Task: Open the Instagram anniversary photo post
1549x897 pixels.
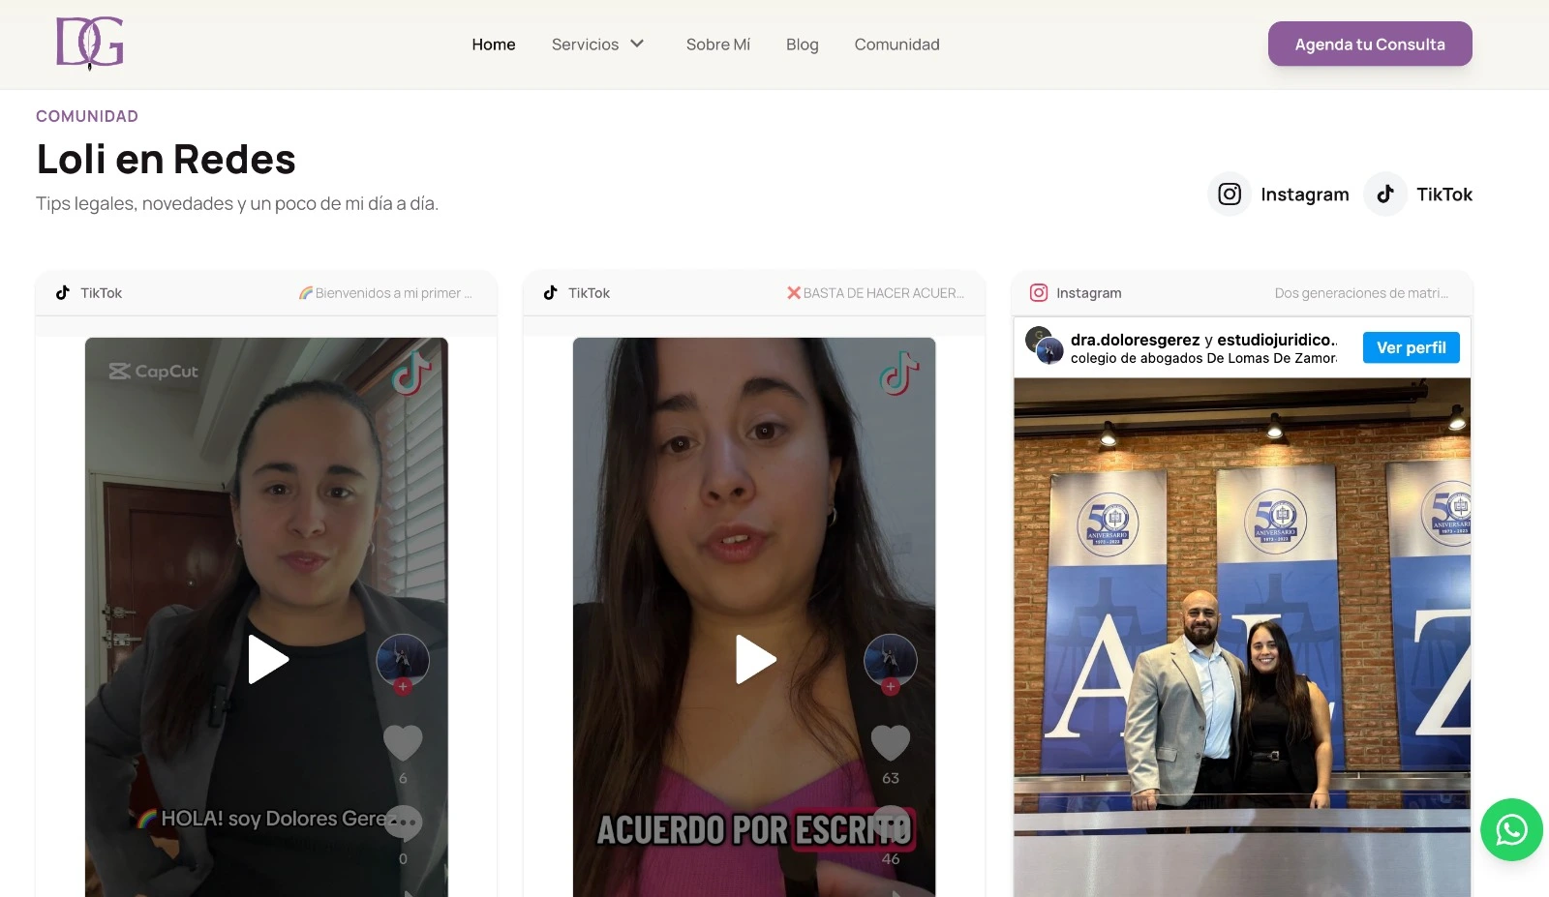Action: 1241,619
